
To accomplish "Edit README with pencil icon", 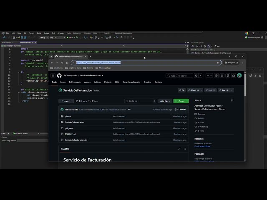I will pyautogui.click(x=179, y=149).
